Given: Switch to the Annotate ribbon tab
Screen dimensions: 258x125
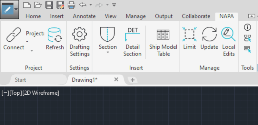Looking at the screenshot, I should coord(84,16).
